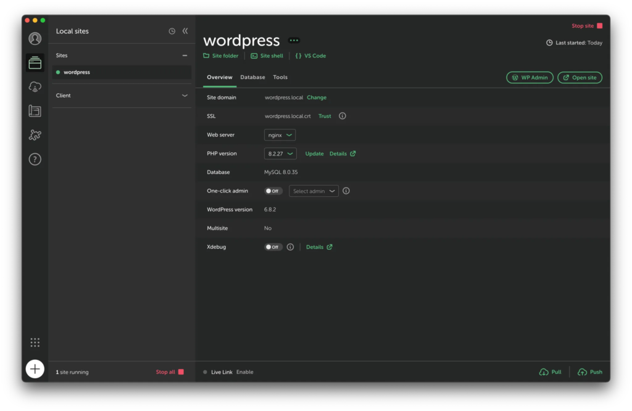This screenshot has height=411, width=632.
Task: Open the Blueprints icon in sidebar
Action: [x=35, y=111]
